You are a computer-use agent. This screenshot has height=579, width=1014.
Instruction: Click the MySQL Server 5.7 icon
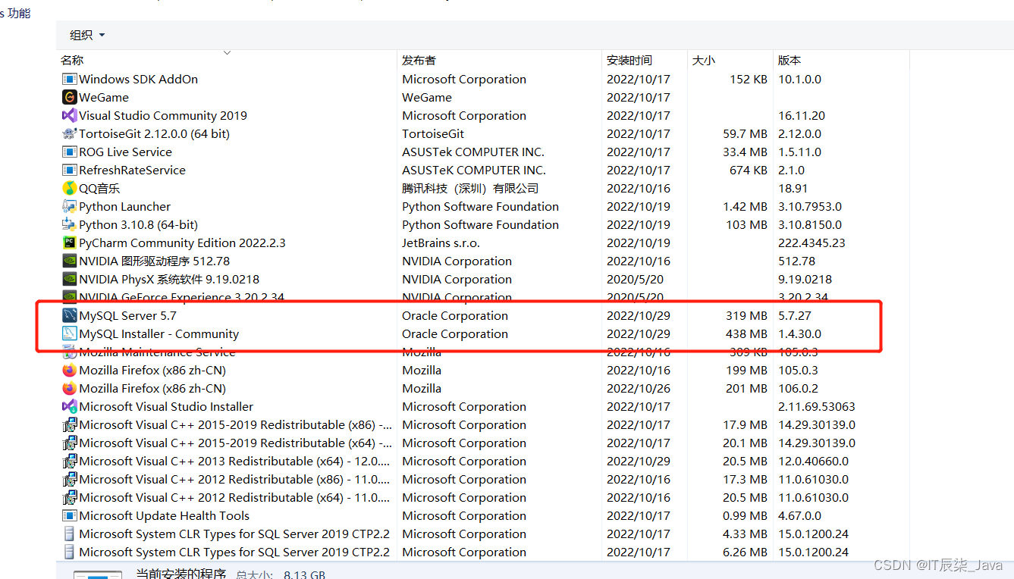[x=69, y=315]
